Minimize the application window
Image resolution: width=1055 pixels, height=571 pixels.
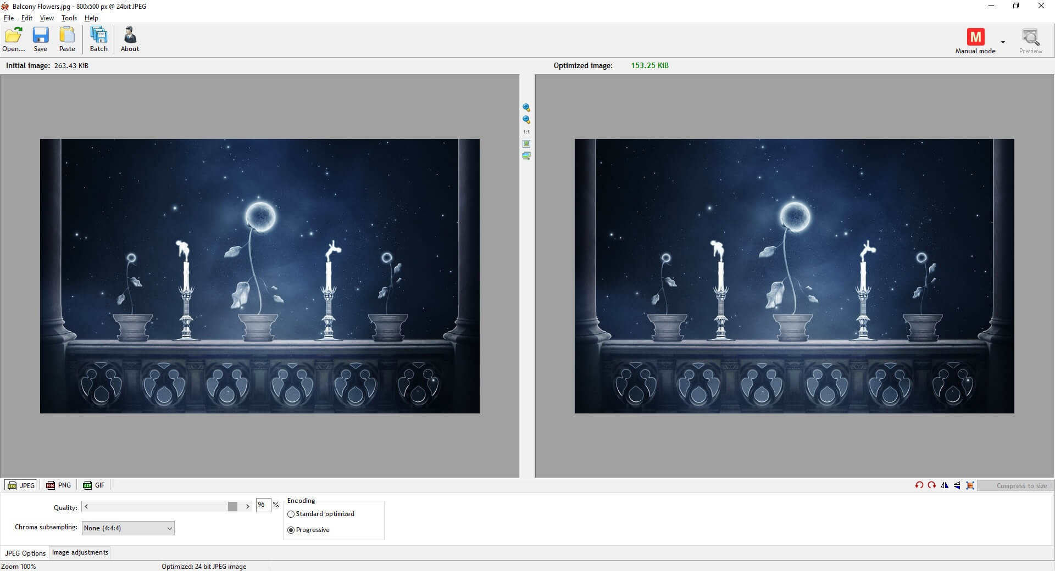[991, 6]
